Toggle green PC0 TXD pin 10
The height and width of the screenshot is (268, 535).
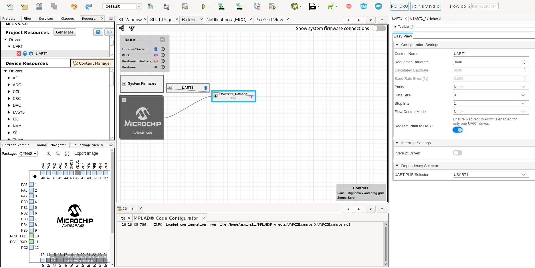[x=31, y=236]
